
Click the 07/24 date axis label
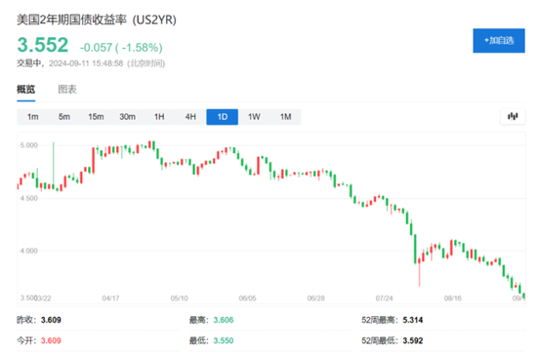[x=384, y=298]
